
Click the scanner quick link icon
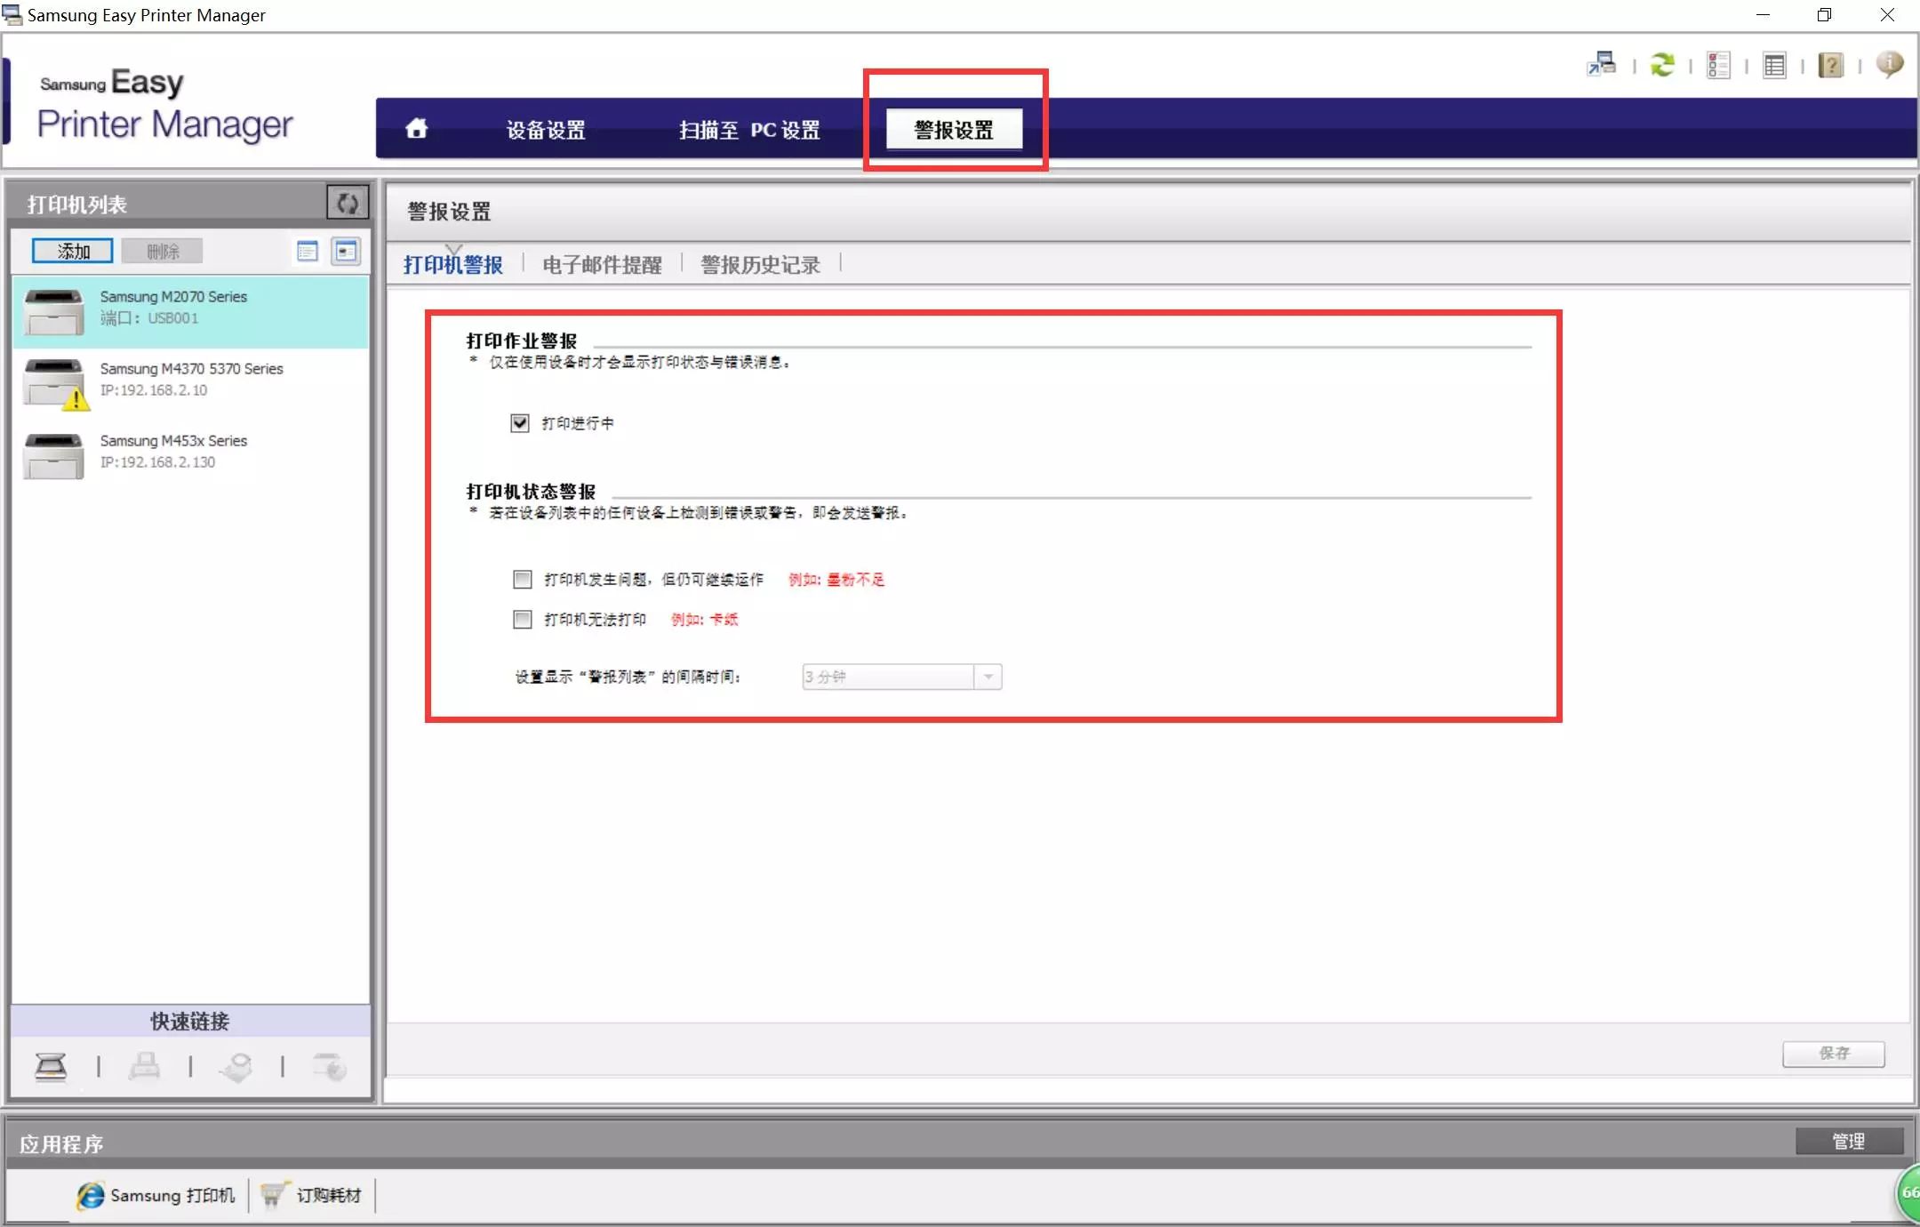[x=51, y=1066]
